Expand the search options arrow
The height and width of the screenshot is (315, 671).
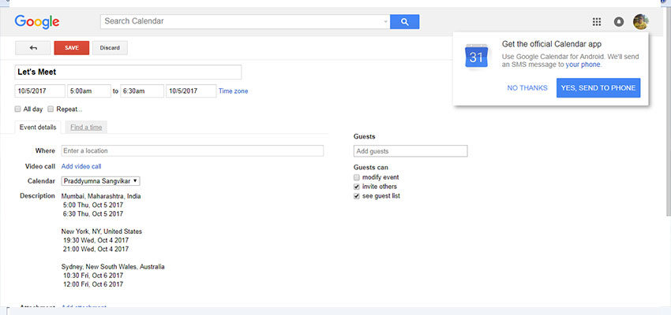click(385, 22)
